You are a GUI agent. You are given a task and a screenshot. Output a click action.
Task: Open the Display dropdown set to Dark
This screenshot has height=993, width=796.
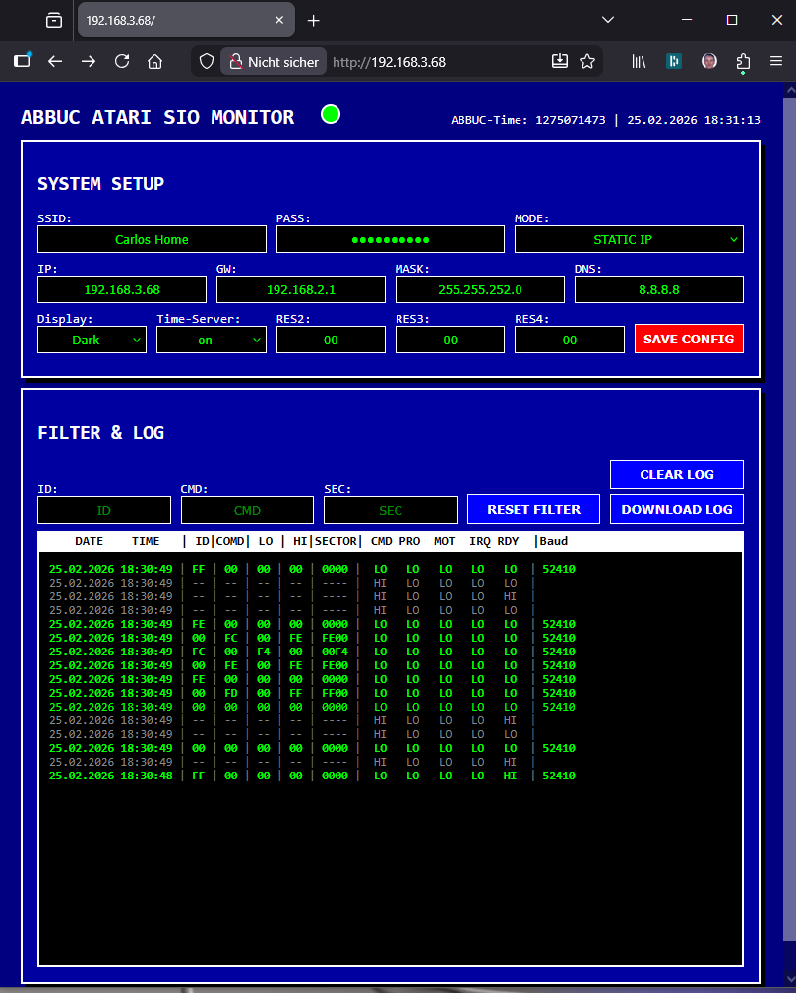(x=92, y=339)
